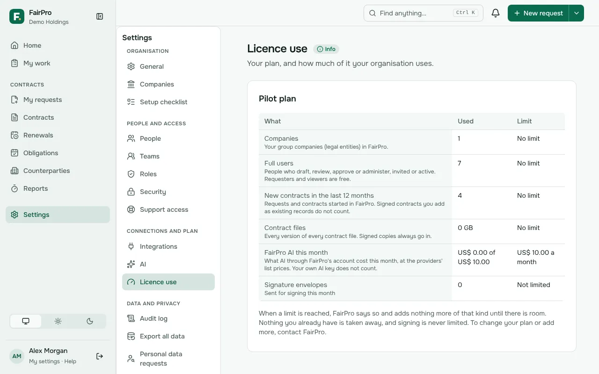The width and height of the screenshot is (599, 374).
Task: Open AI settings
Action: [x=168, y=264]
